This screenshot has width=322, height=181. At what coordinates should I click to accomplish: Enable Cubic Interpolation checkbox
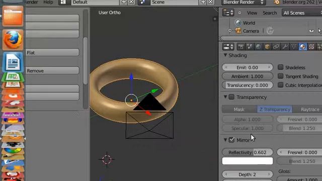click(281, 85)
